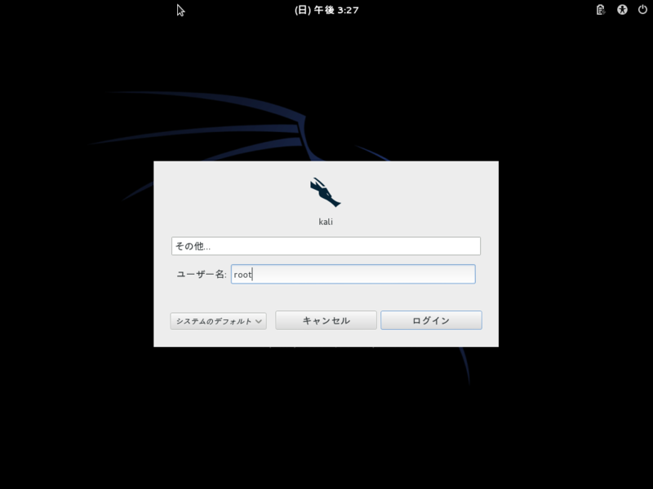Image resolution: width=653 pixels, height=489 pixels.
Task: Click the clock showing 午後 3:27
Action: point(326,10)
